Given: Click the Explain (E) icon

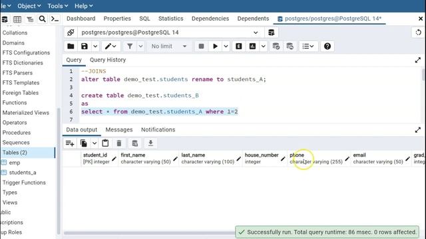Looking at the screenshot, I should click(239, 46).
